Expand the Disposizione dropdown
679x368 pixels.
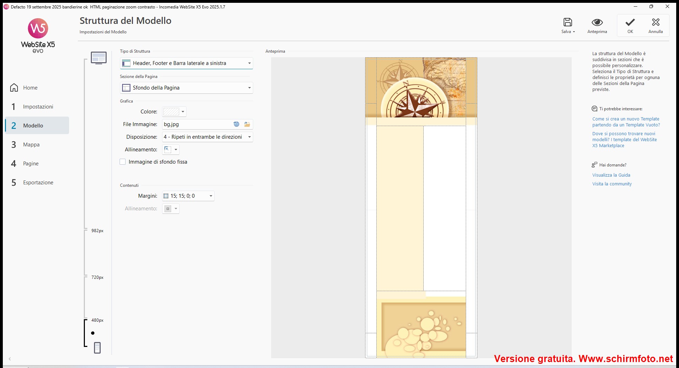[207, 137]
